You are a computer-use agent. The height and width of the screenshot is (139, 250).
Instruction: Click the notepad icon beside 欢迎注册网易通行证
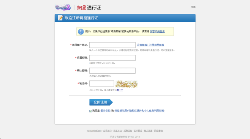60,18
